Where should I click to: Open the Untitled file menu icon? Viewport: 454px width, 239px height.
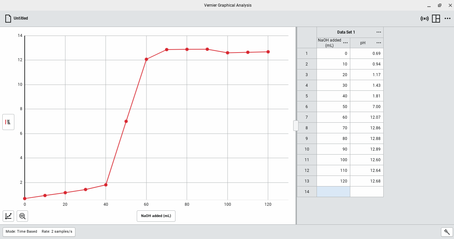point(8,19)
